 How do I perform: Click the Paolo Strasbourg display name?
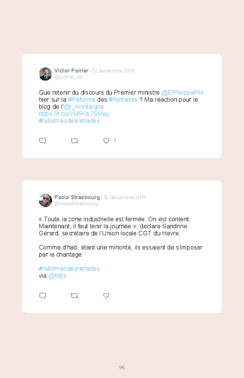tap(77, 197)
